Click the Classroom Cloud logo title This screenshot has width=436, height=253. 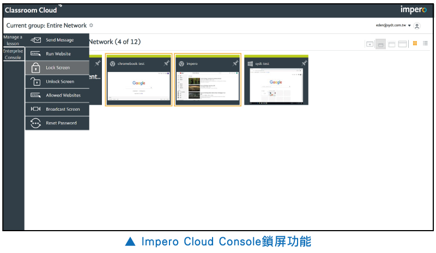tap(31, 10)
